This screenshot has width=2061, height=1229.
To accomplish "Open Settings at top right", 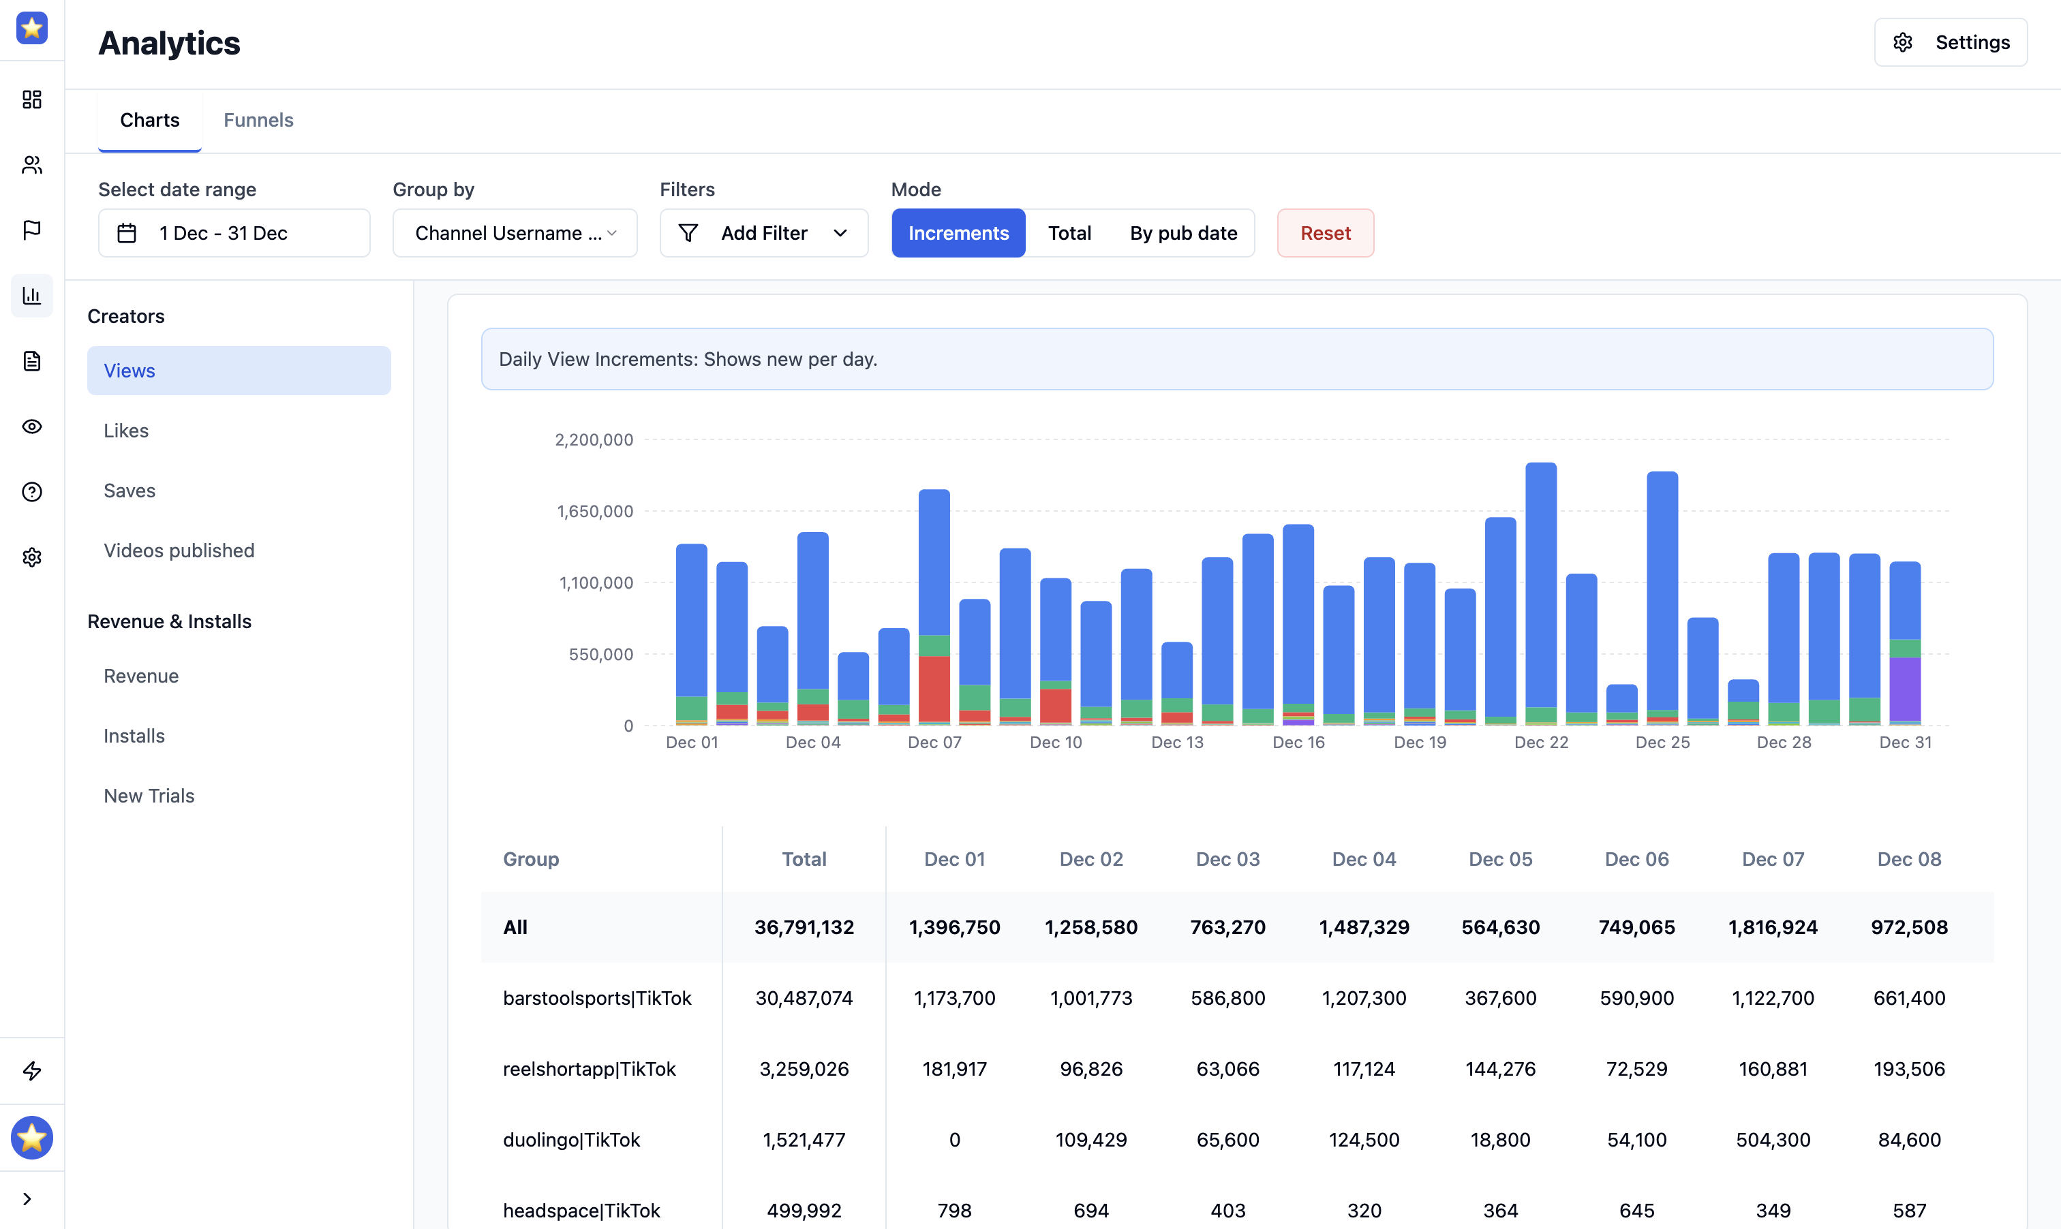I will click(x=1951, y=42).
